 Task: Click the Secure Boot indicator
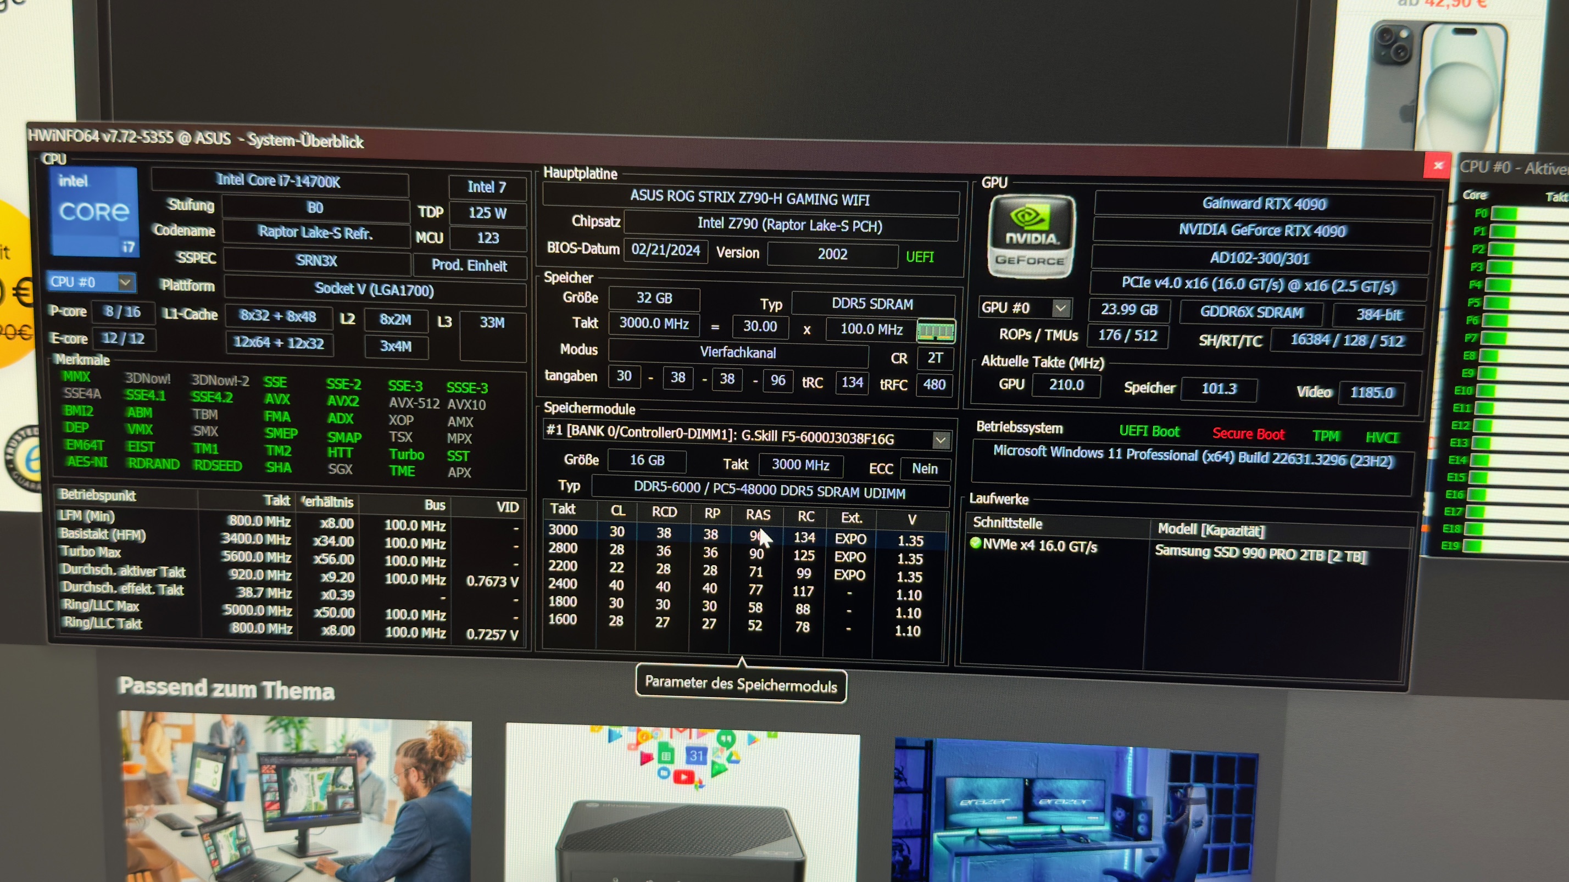click(1248, 433)
